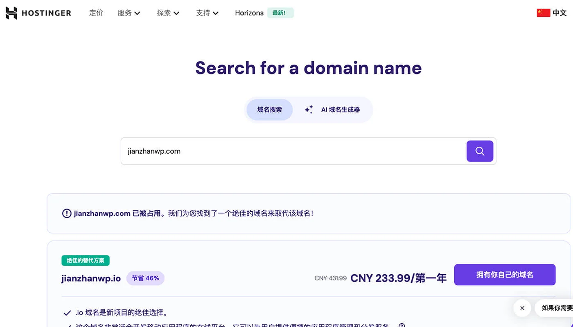Click the 拥有你自己的域名 button
This screenshot has width=573, height=327.
point(505,275)
